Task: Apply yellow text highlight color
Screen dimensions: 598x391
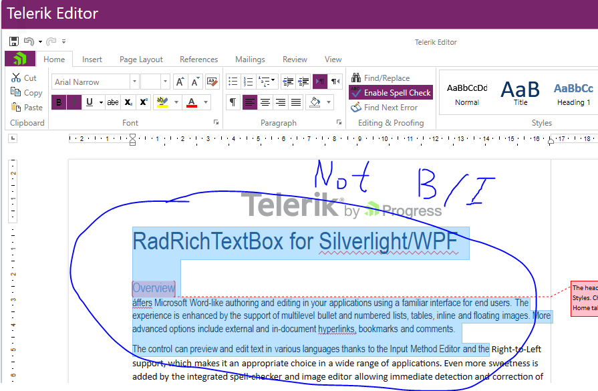Action: point(162,102)
